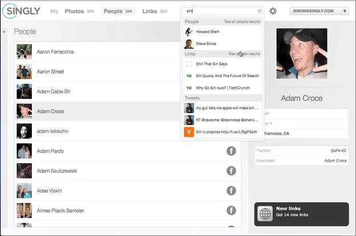
Task: Click the Francisco, CA location field
Action: point(306,134)
